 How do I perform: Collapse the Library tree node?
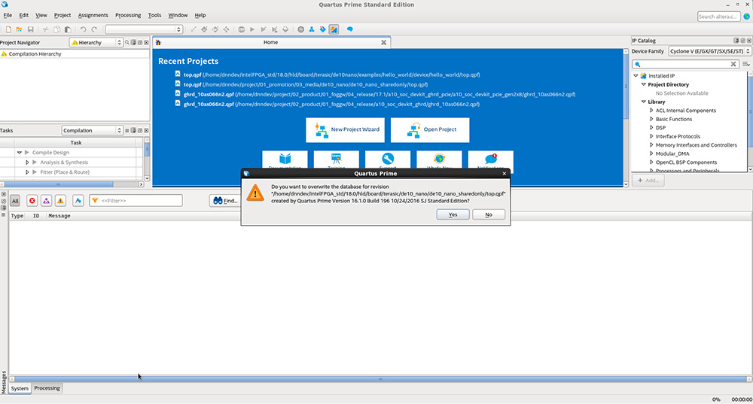point(644,102)
